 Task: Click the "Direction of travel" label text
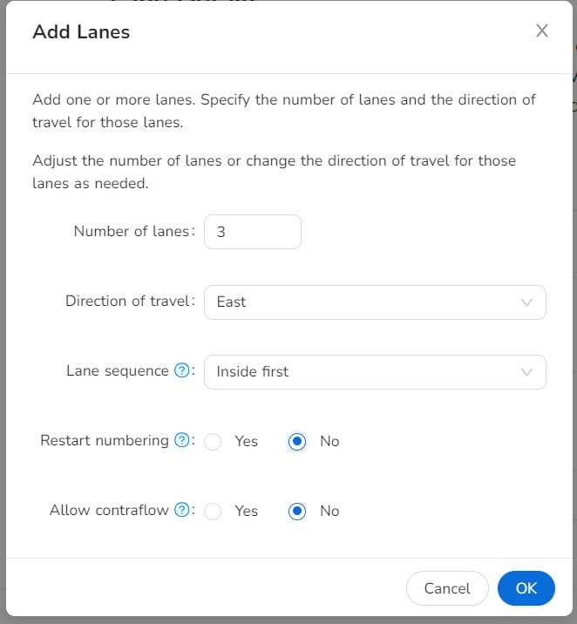click(127, 302)
